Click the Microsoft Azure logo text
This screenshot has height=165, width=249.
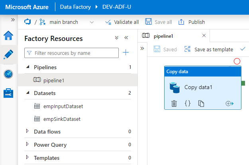(27, 7)
